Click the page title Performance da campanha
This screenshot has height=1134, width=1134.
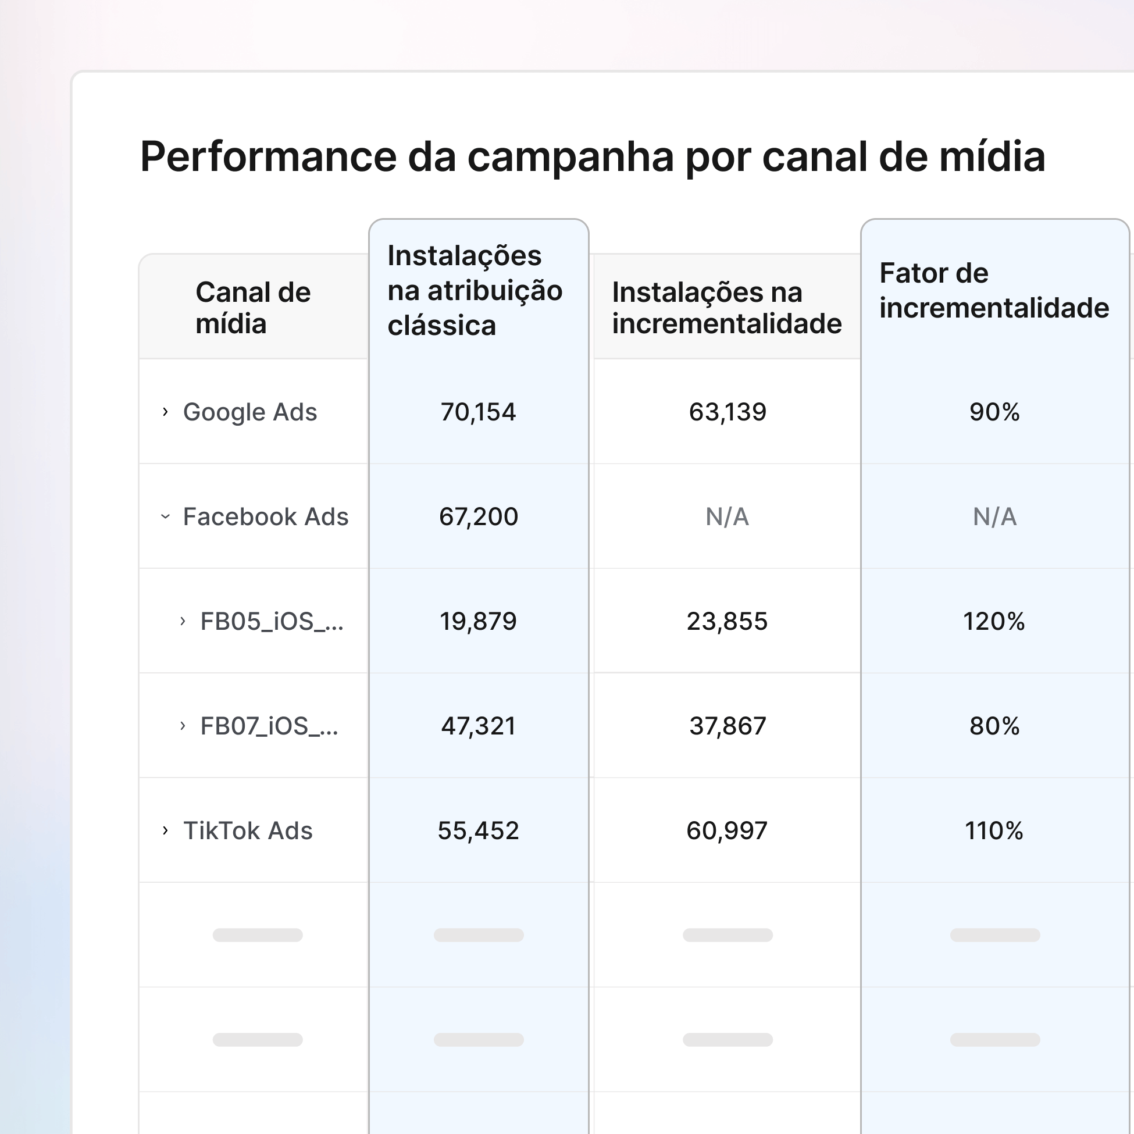pyautogui.click(x=592, y=156)
